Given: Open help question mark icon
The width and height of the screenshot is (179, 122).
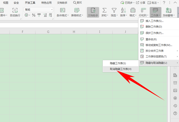Looking at the screenshot, I should click(164, 3).
